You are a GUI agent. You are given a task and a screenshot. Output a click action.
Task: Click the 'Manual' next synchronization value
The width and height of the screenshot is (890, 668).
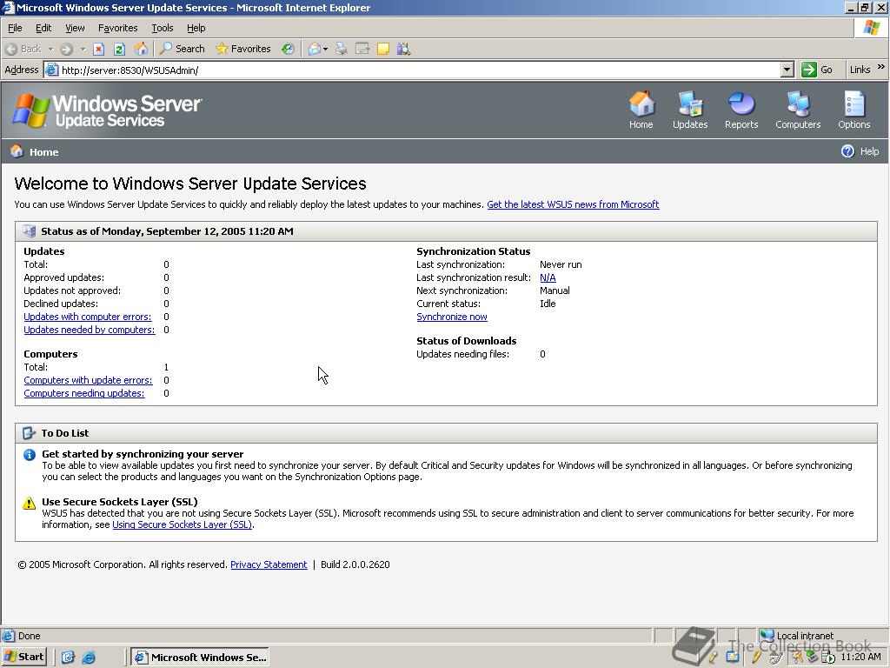[x=555, y=291]
